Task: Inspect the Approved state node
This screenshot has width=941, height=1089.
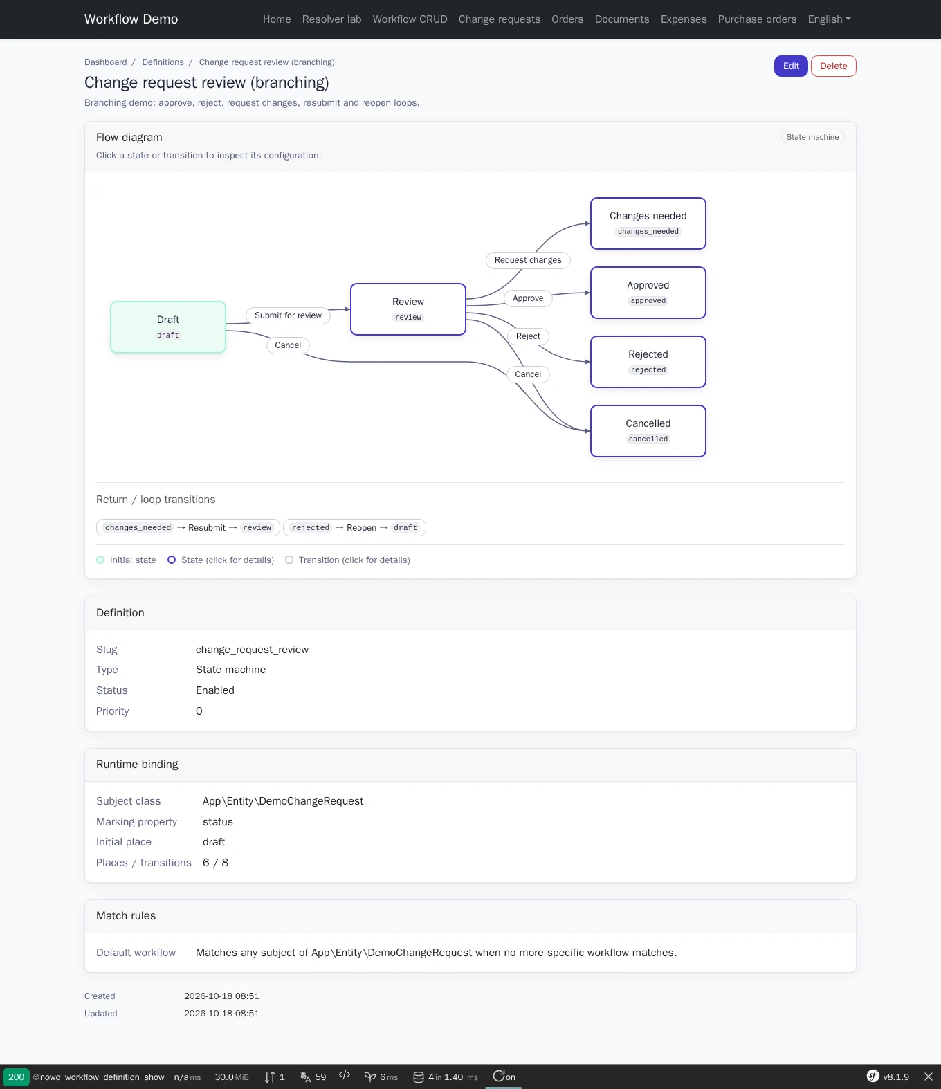Action: pos(648,293)
